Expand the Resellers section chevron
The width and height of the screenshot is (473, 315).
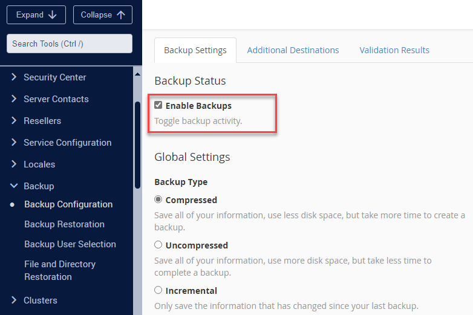click(x=14, y=121)
